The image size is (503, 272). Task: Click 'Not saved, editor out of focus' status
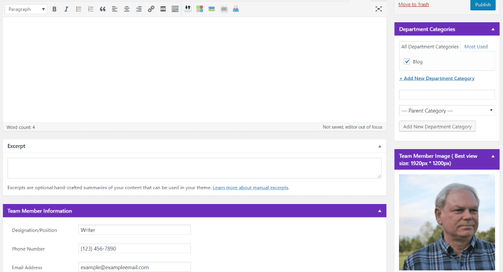353,127
